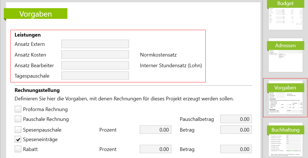Go to the Buchhaltung page thumbnail
Viewport: 308px width, 158px height.
[285, 139]
